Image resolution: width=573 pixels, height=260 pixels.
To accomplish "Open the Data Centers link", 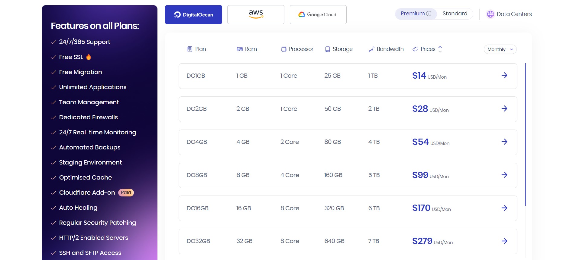I will (514, 14).
